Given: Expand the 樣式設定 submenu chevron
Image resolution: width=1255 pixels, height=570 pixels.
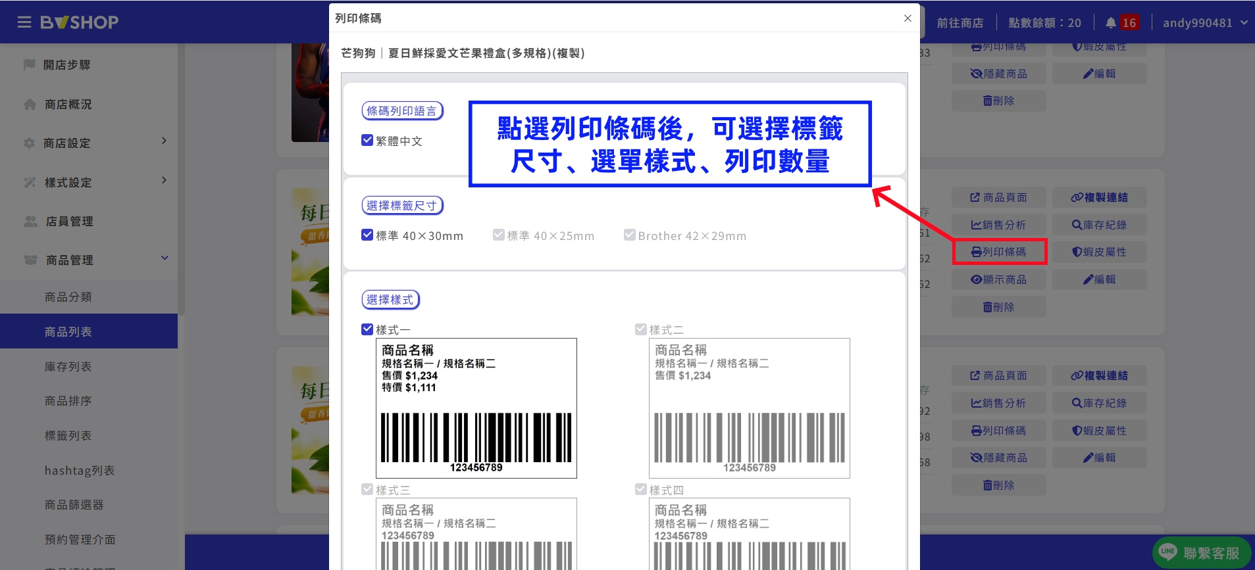Looking at the screenshot, I should pyautogui.click(x=164, y=180).
